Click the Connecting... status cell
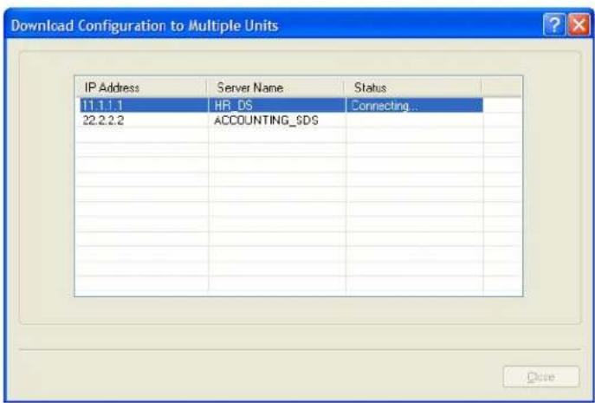Viewport: 595px width, 403px height. (x=414, y=105)
